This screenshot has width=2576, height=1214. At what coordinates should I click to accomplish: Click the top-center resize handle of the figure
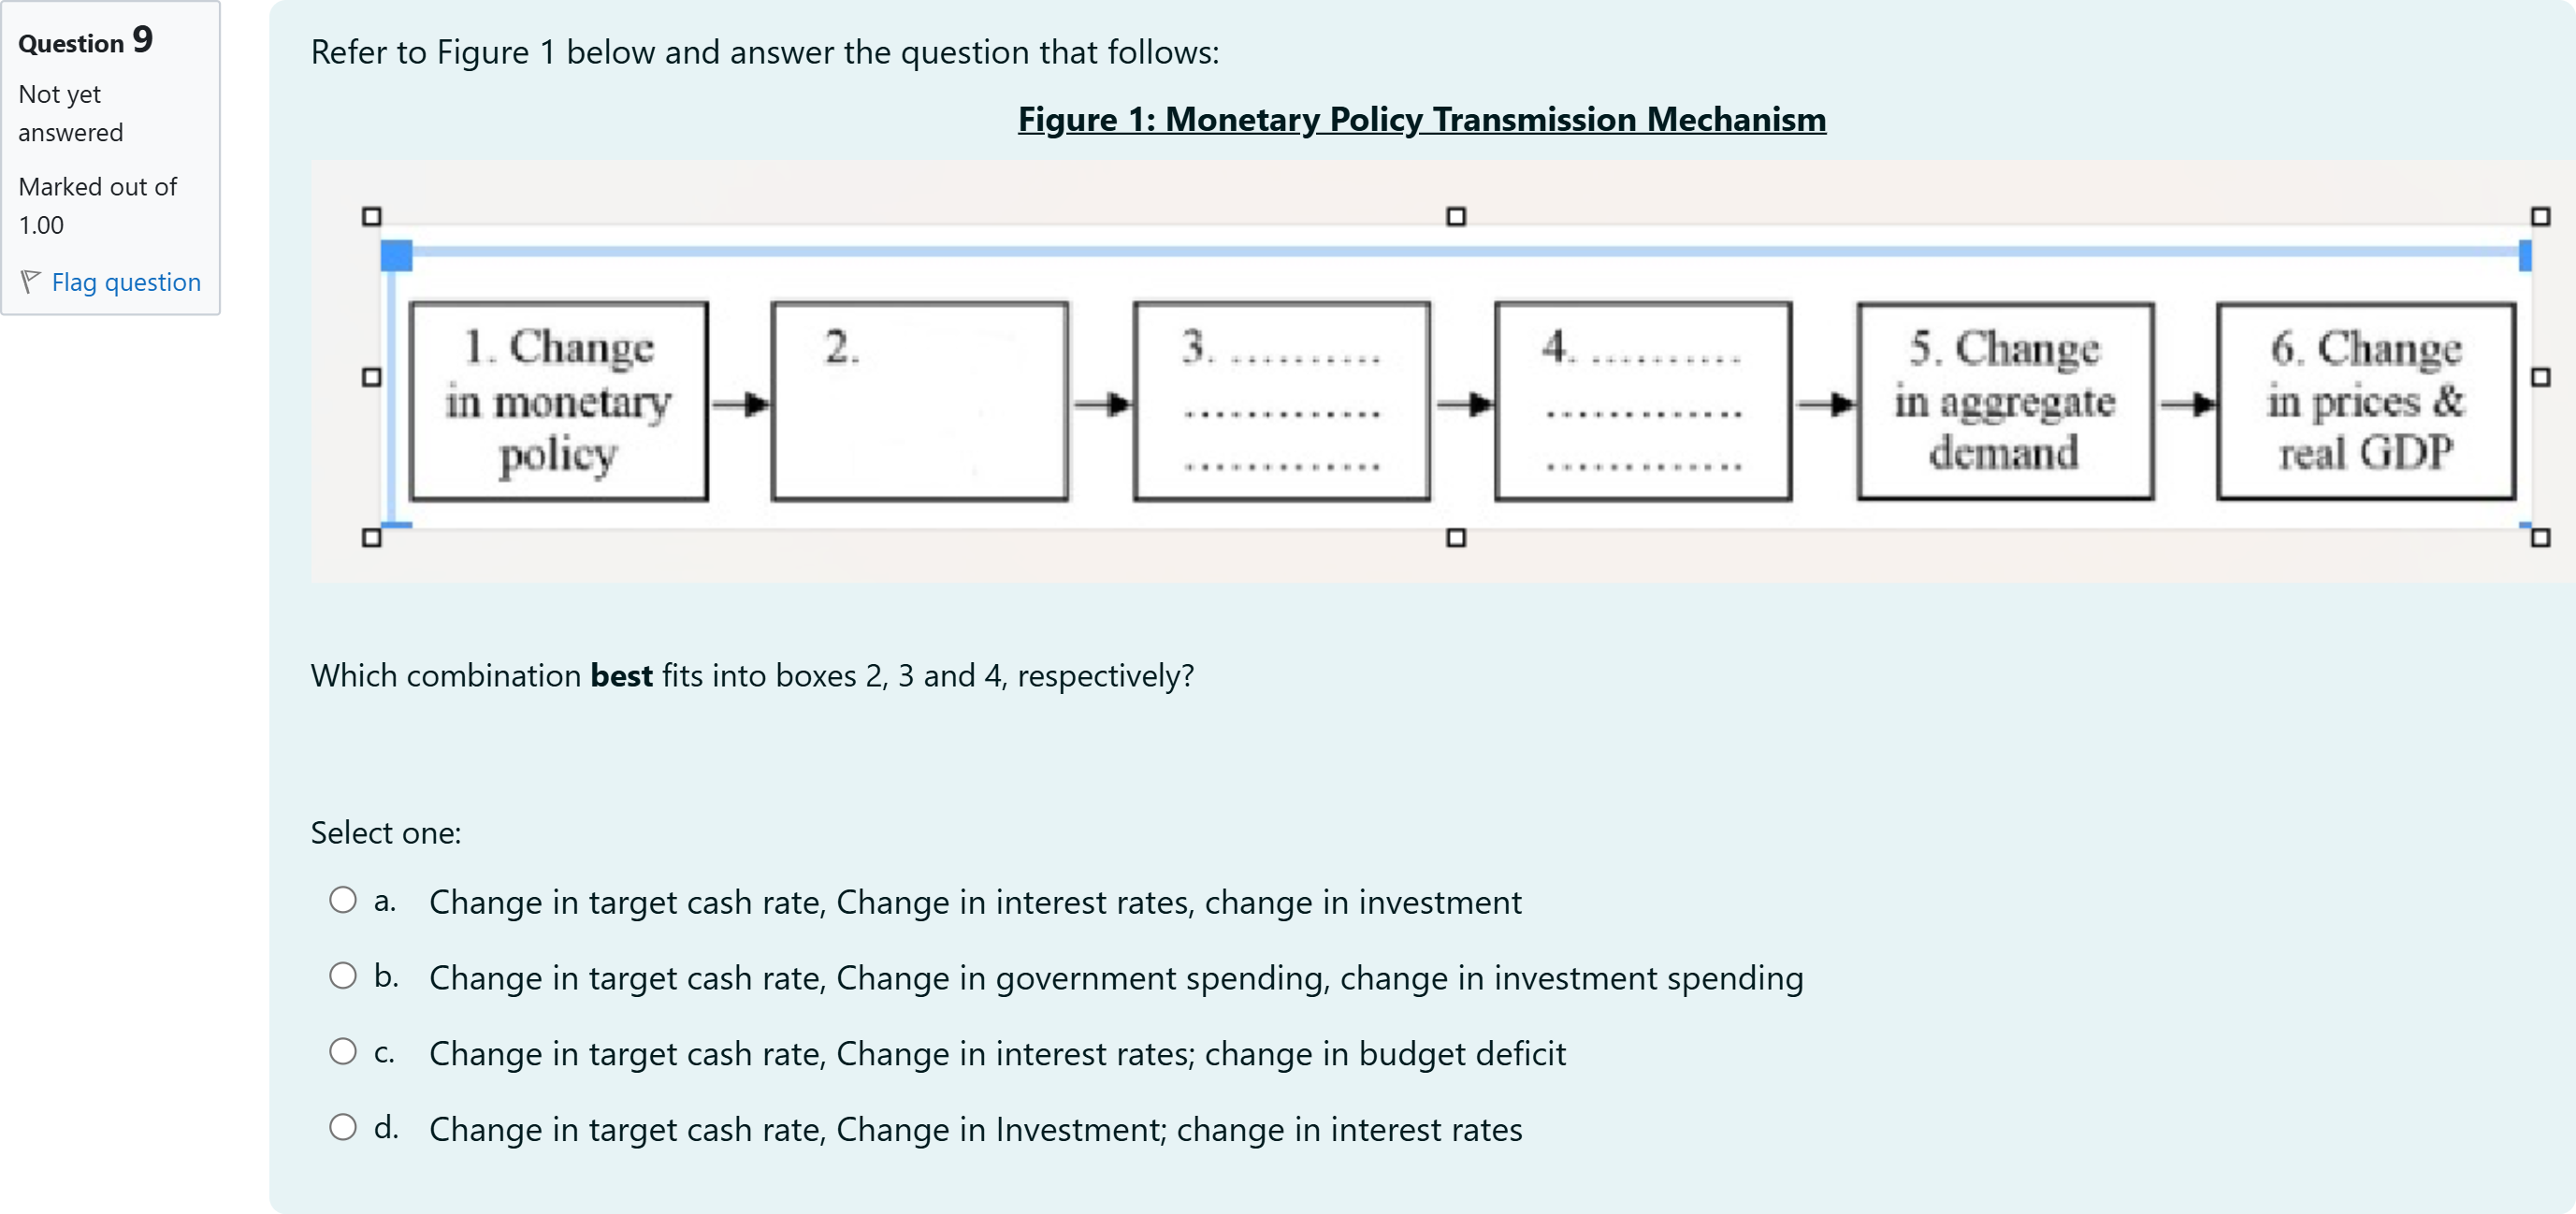1456,217
